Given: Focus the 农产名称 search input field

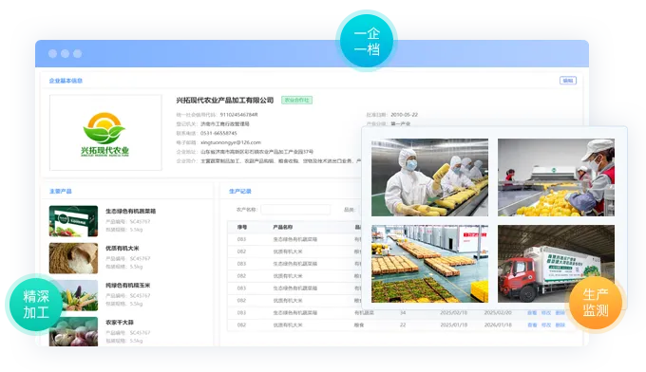Looking at the screenshot, I should [295, 210].
